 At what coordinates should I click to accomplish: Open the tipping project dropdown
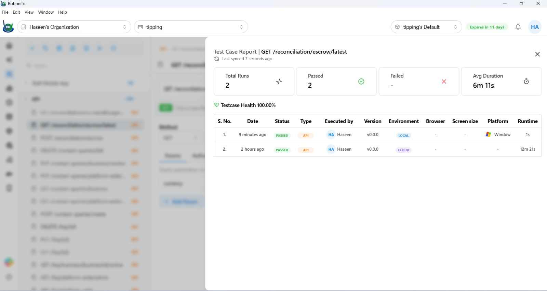click(191, 27)
